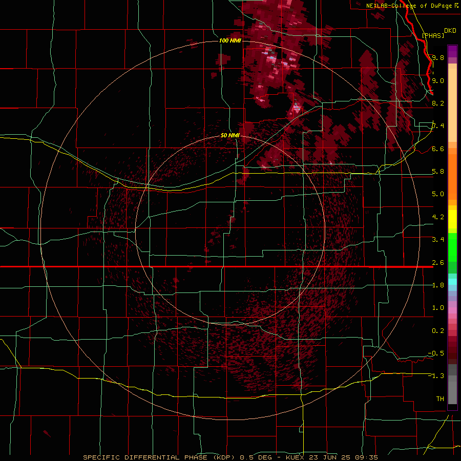This screenshot has height=461, width=461.
Task: Click the 9.8 value on color scale
Action: tap(438, 57)
